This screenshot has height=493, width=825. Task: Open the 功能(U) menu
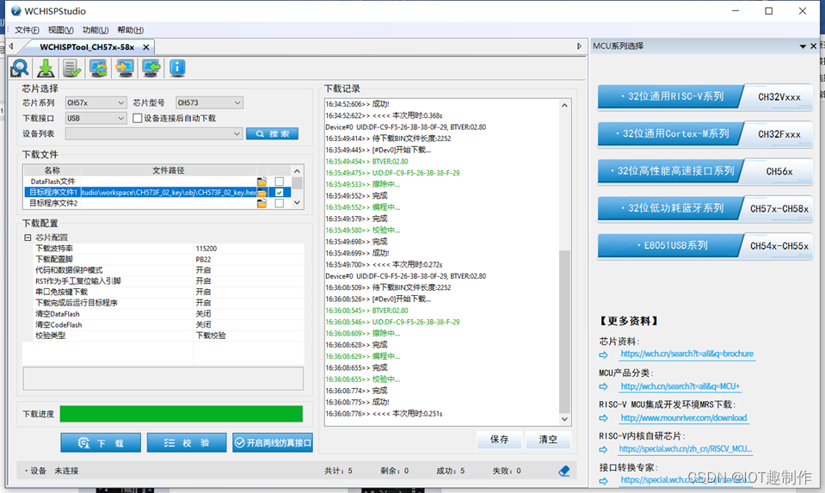[95, 30]
